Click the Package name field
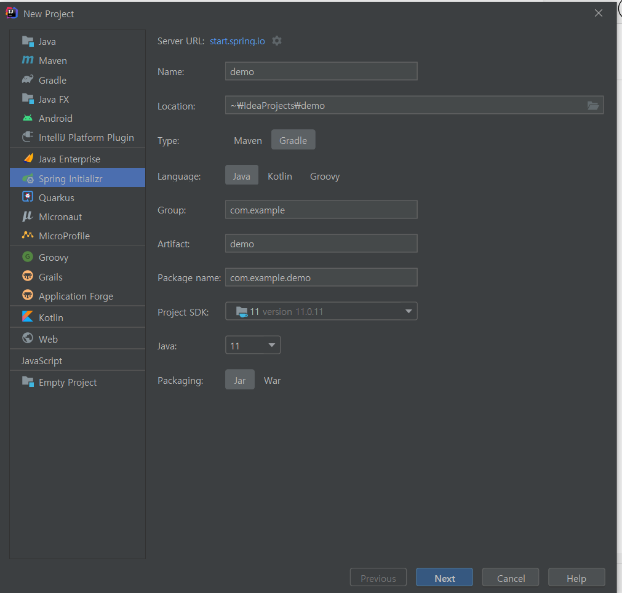622x593 pixels. (321, 277)
